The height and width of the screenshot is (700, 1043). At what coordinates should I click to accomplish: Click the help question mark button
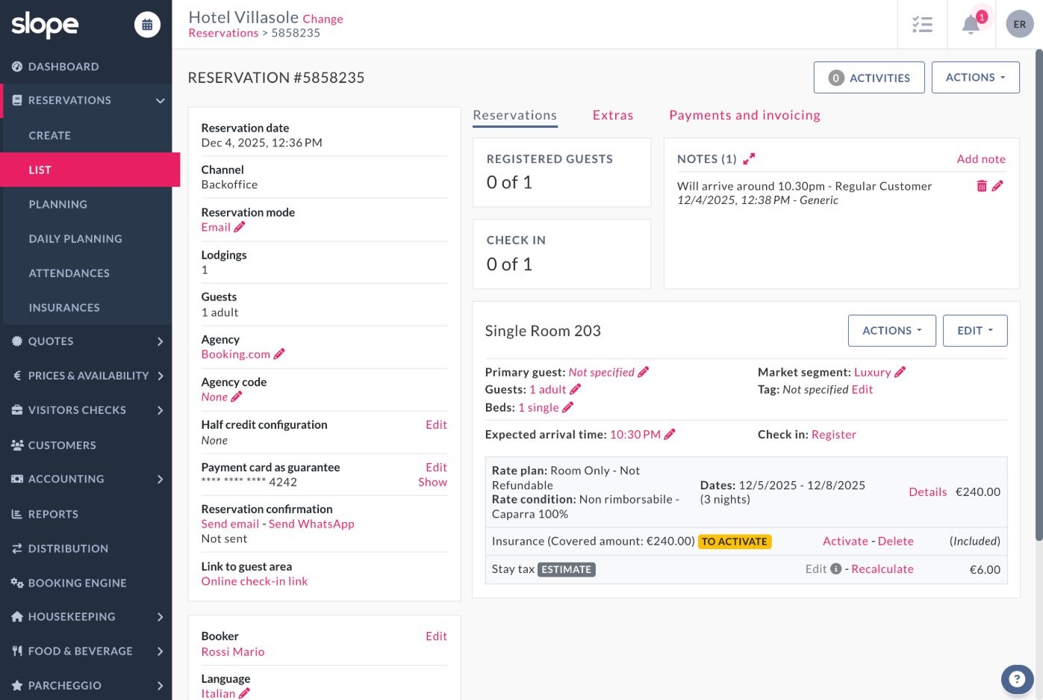(1016, 679)
